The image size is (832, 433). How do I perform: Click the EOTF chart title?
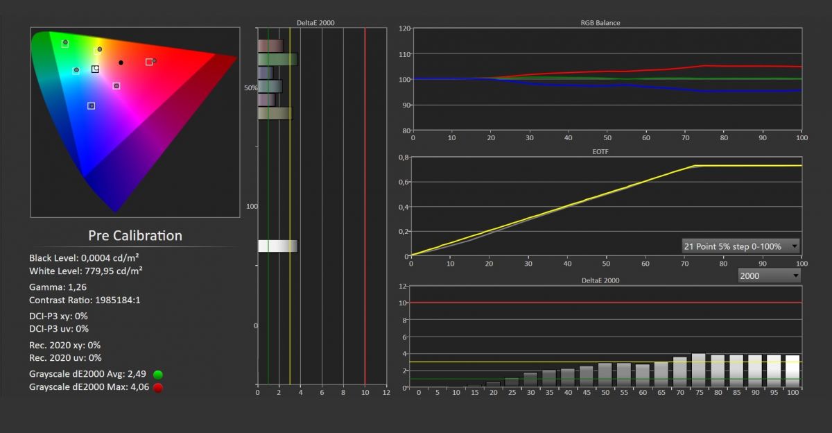click(600, 151)
